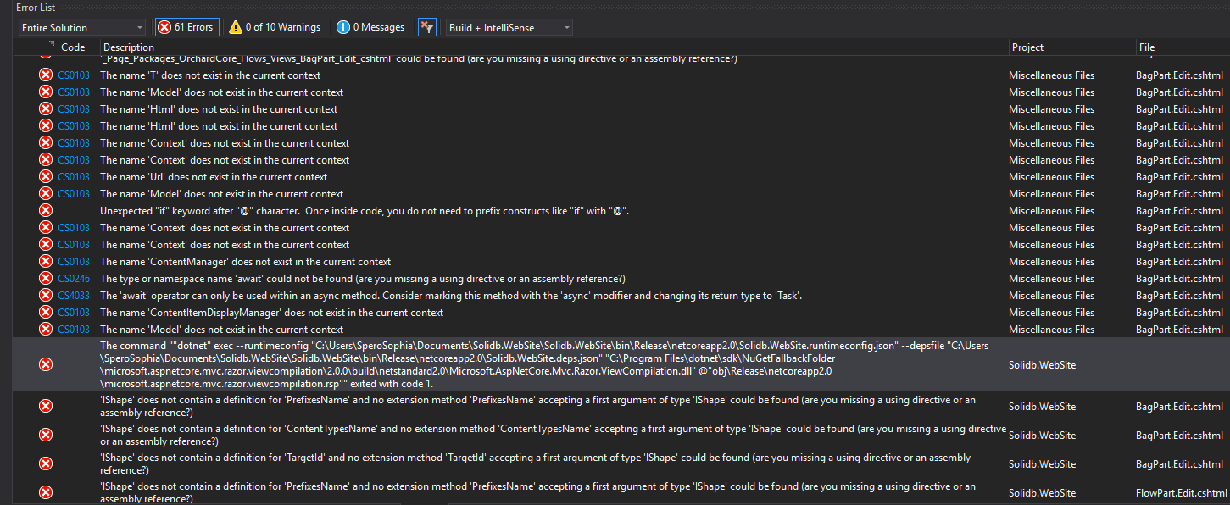
Task: Click BagPart.Edit.cshtml in the 'T' row
Action: (1180, 75)
